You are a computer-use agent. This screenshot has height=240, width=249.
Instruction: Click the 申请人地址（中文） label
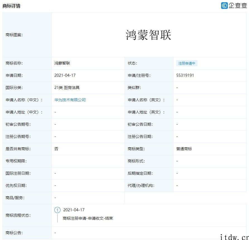[24, 112]
